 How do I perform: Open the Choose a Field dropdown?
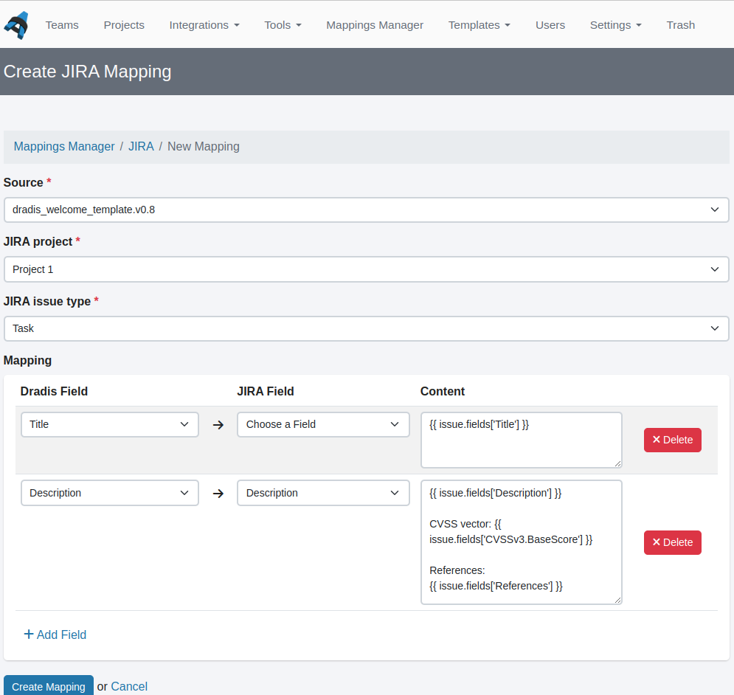click(x=323, y=424)
